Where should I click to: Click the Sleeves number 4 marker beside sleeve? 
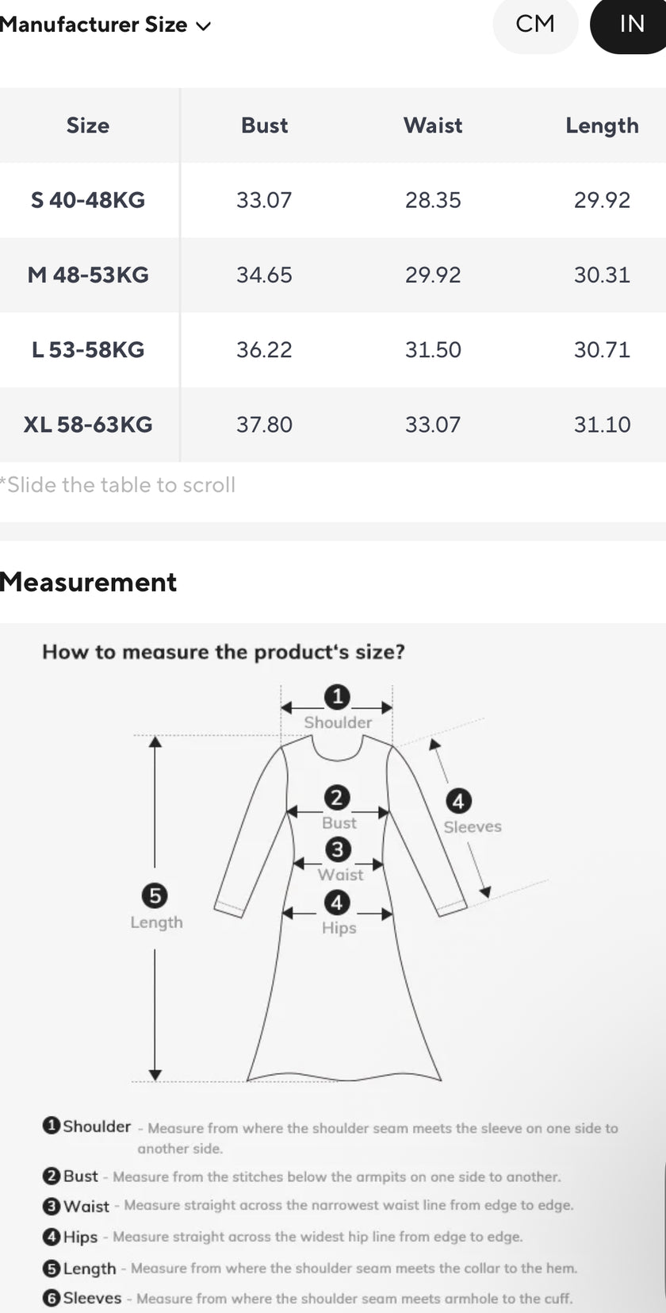click(x=458, y=801)
